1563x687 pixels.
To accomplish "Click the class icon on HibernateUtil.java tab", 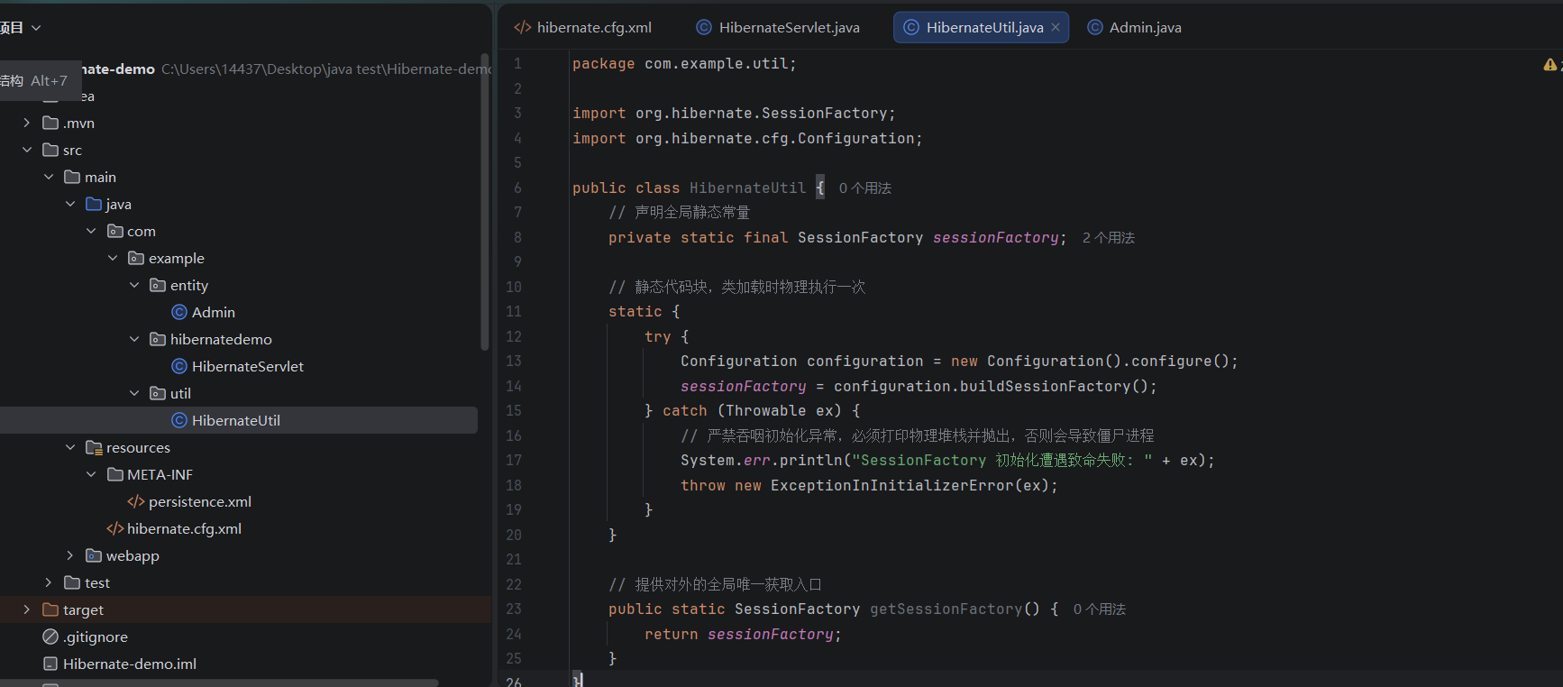I will [911, 27].
